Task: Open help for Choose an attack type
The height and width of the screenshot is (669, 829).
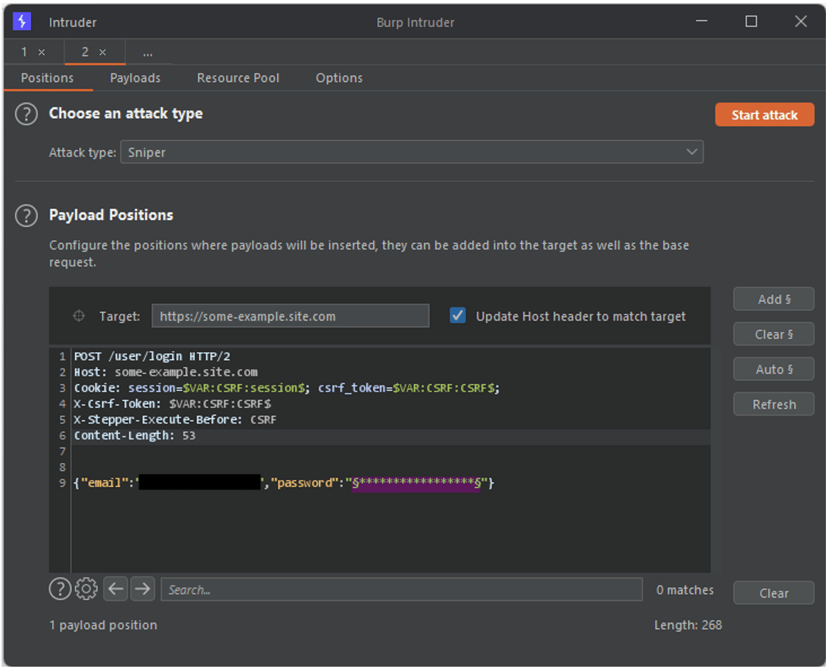Action: [x=26, y=114]
